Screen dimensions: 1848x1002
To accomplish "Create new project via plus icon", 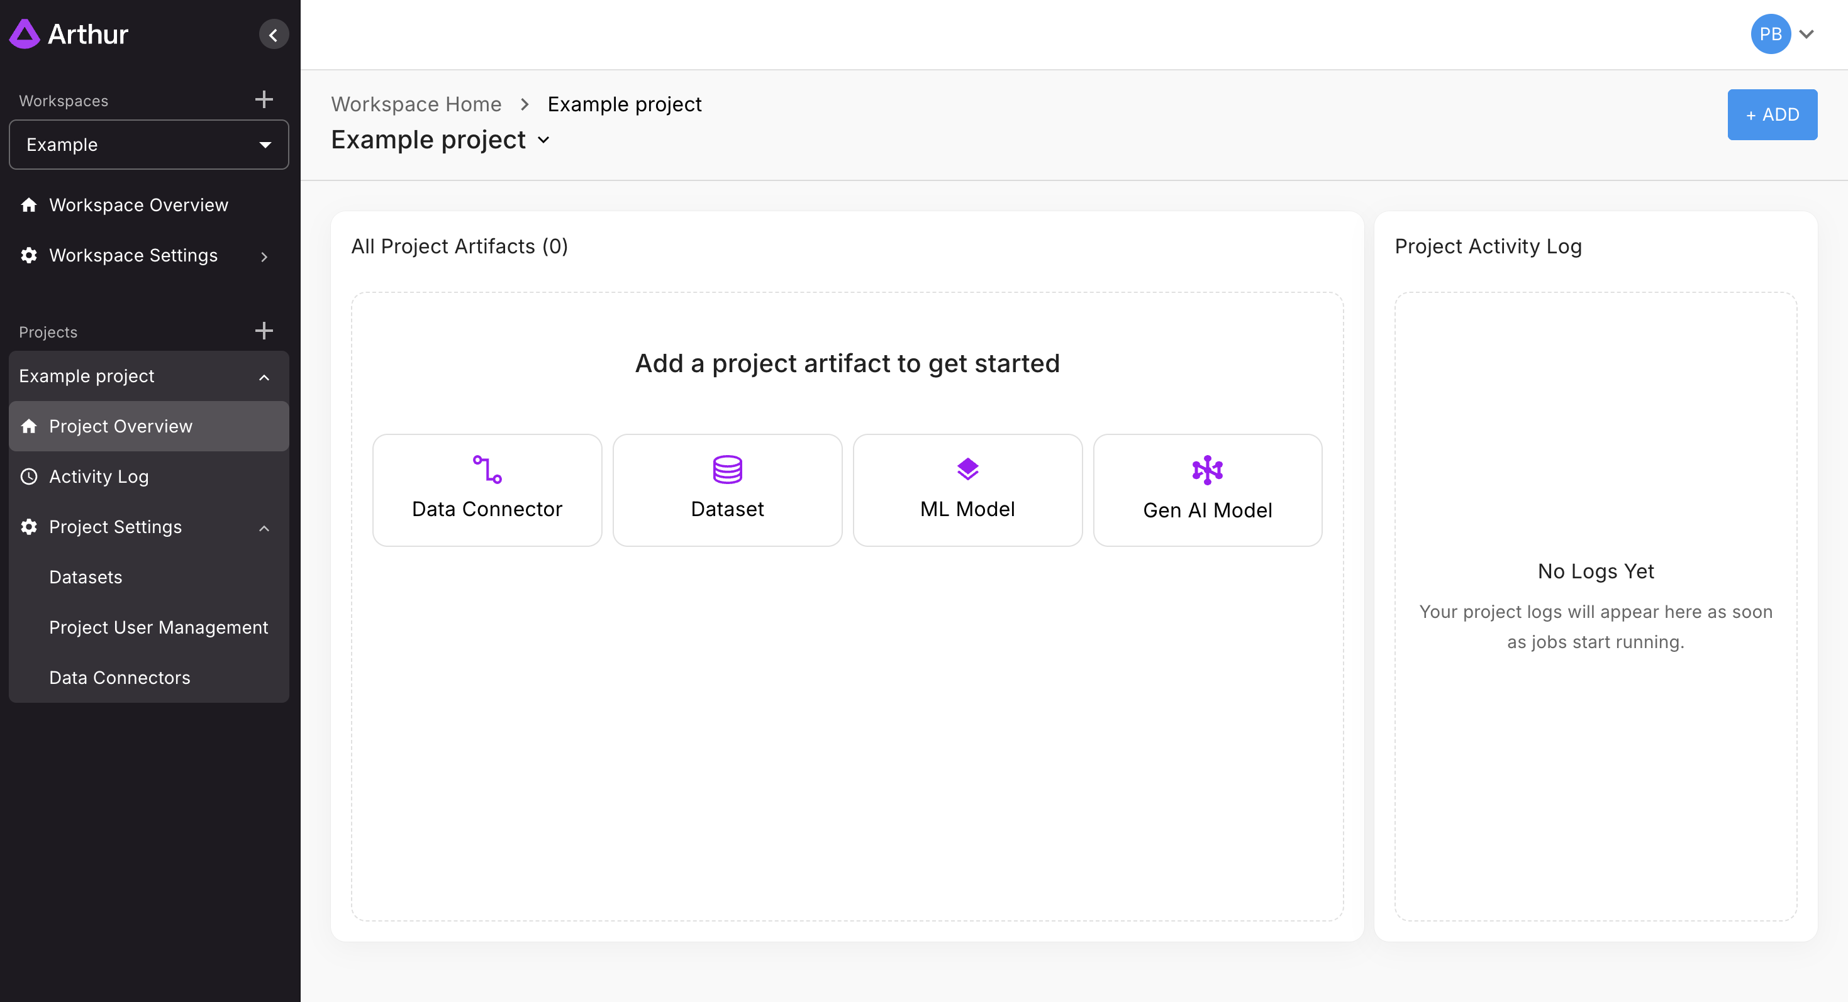I will point(264,331).
